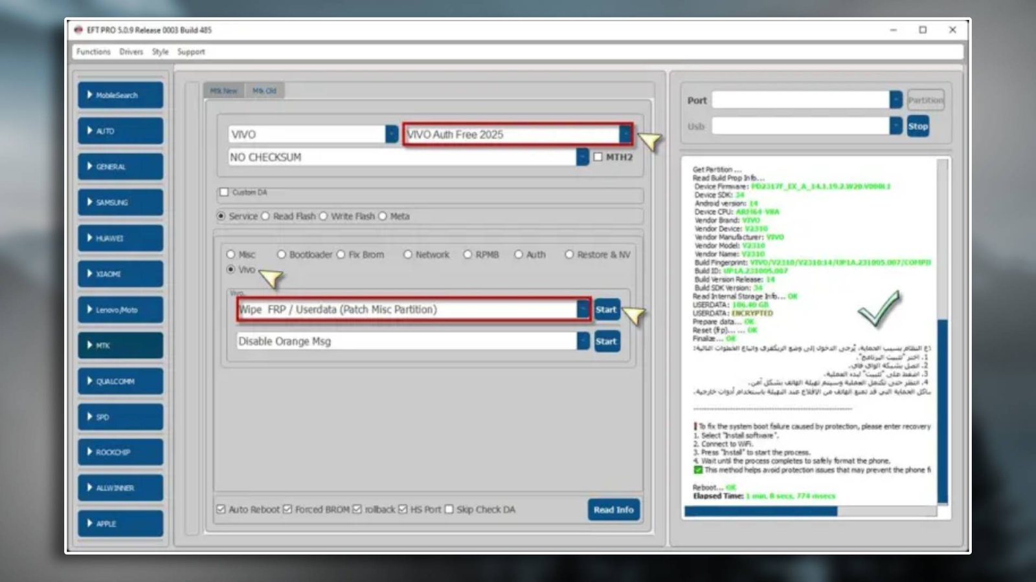Select the SAMSUNG brand section
This screenshot has width=1036, height=582.
click(x=120, y=202)
